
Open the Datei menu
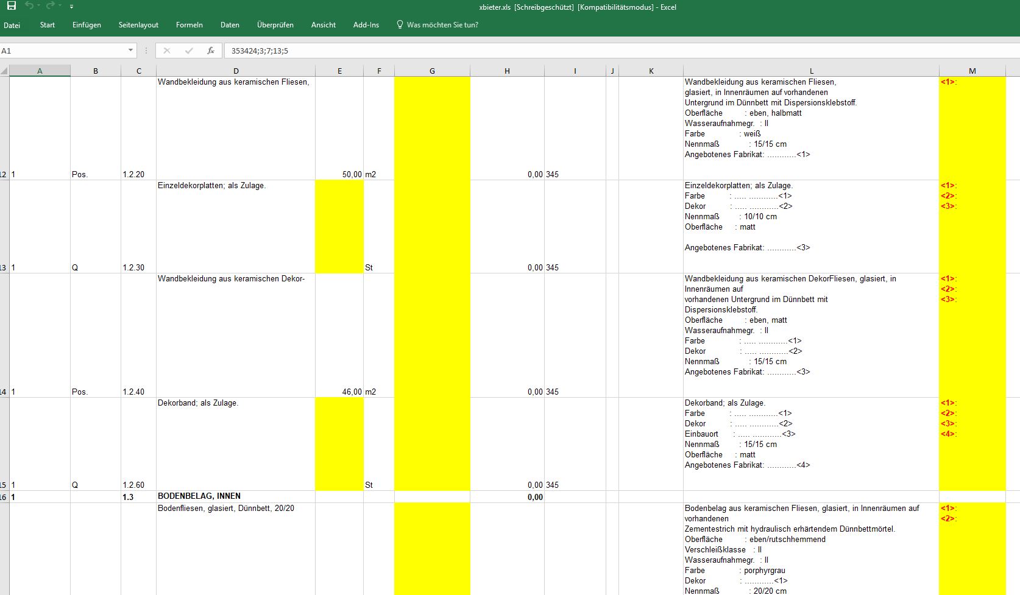[x=12, y=25]
